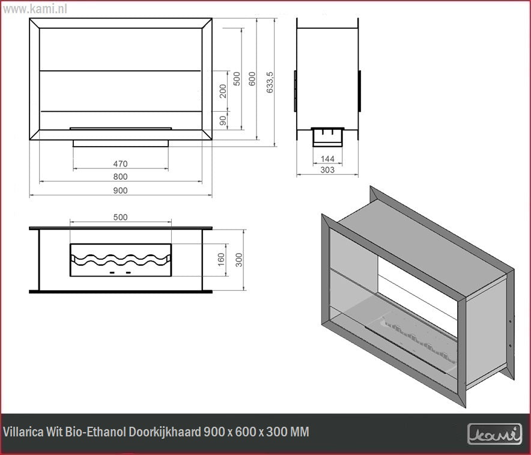
Task: Click the 800 width dimension label
Action: tap(120, 177)
